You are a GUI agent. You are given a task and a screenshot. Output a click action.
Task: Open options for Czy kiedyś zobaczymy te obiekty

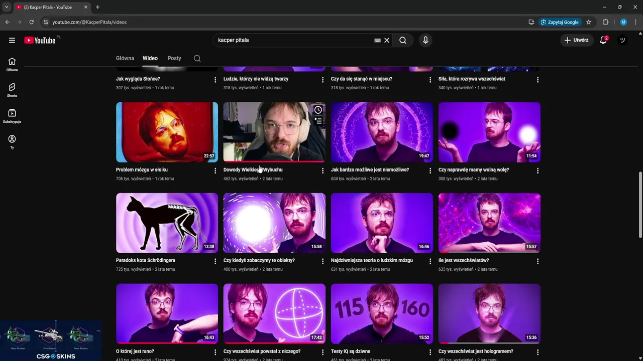(323, 262)
